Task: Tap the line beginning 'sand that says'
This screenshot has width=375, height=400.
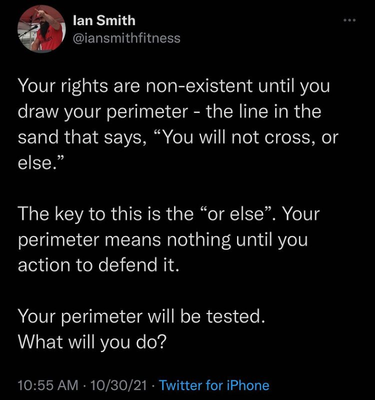Action: [x=178, y=137]
